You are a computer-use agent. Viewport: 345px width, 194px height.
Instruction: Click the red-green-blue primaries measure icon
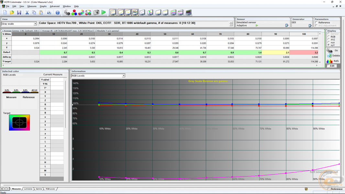(x=74, y=13)
